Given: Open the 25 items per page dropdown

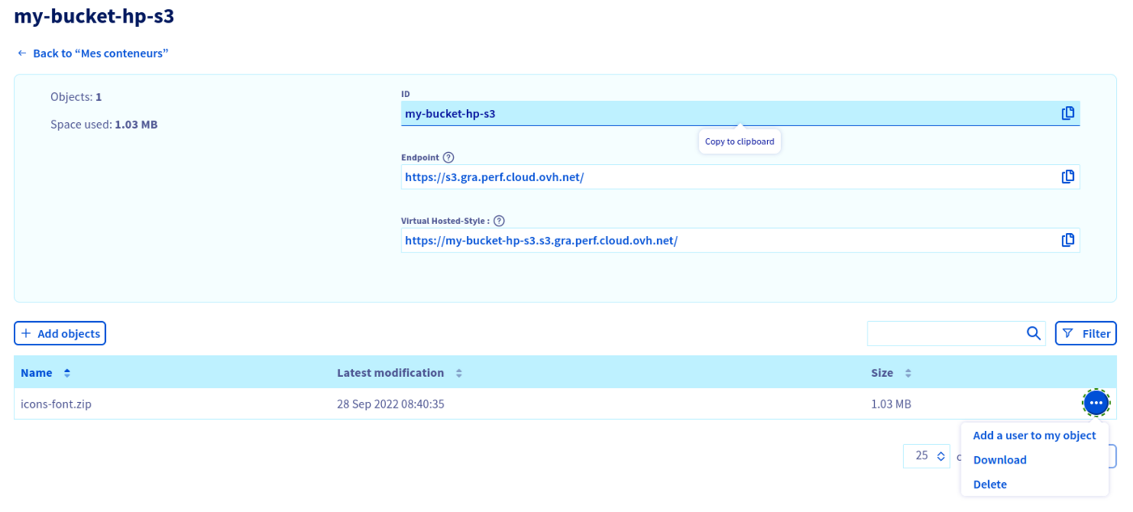Looking at the screenshot, I should coord(927,456).
